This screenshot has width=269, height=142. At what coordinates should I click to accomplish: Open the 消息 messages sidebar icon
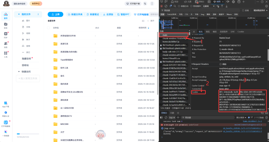(x=6, y=43)
